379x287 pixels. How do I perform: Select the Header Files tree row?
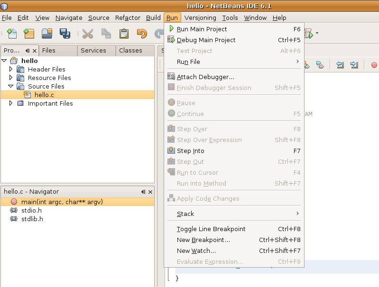[77, 69]
